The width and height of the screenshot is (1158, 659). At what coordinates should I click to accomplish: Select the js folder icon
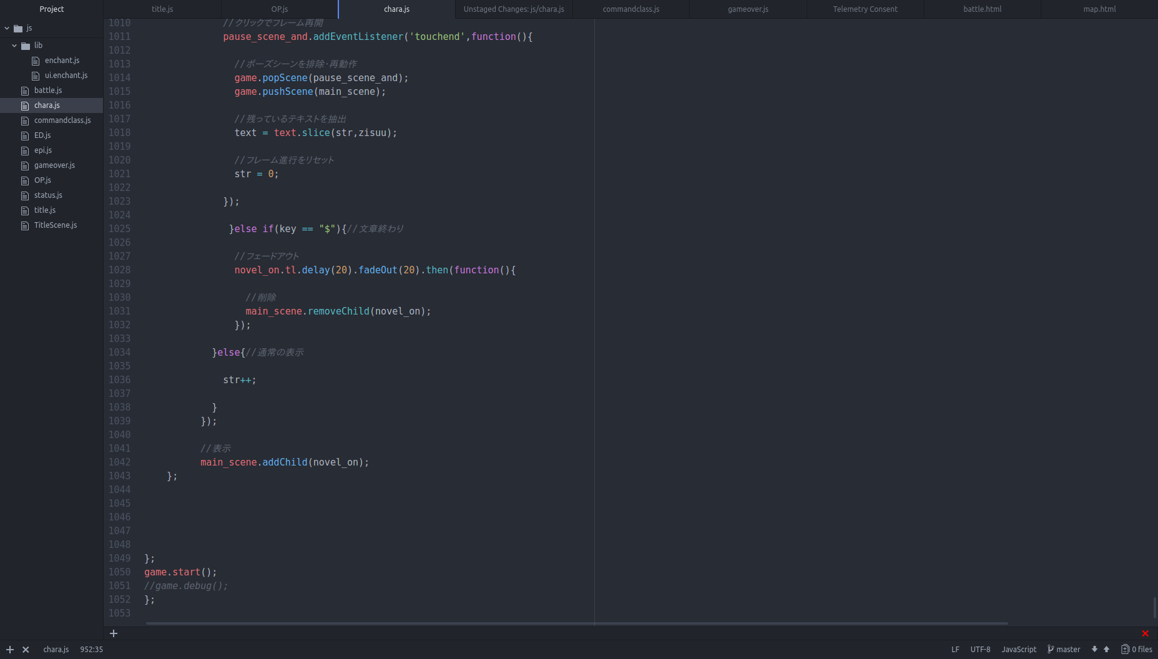click(18, 28)
